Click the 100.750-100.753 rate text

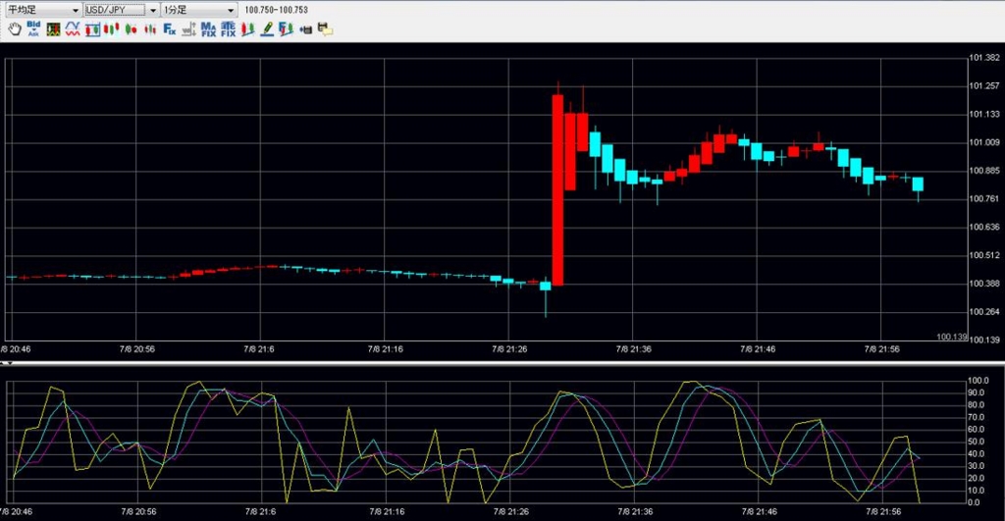[276, 10]
